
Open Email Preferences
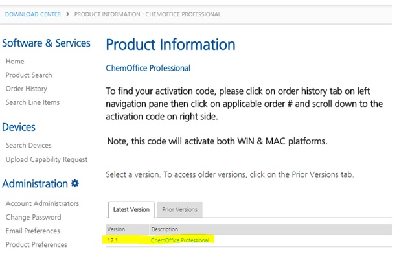click(x=33, y=231)
